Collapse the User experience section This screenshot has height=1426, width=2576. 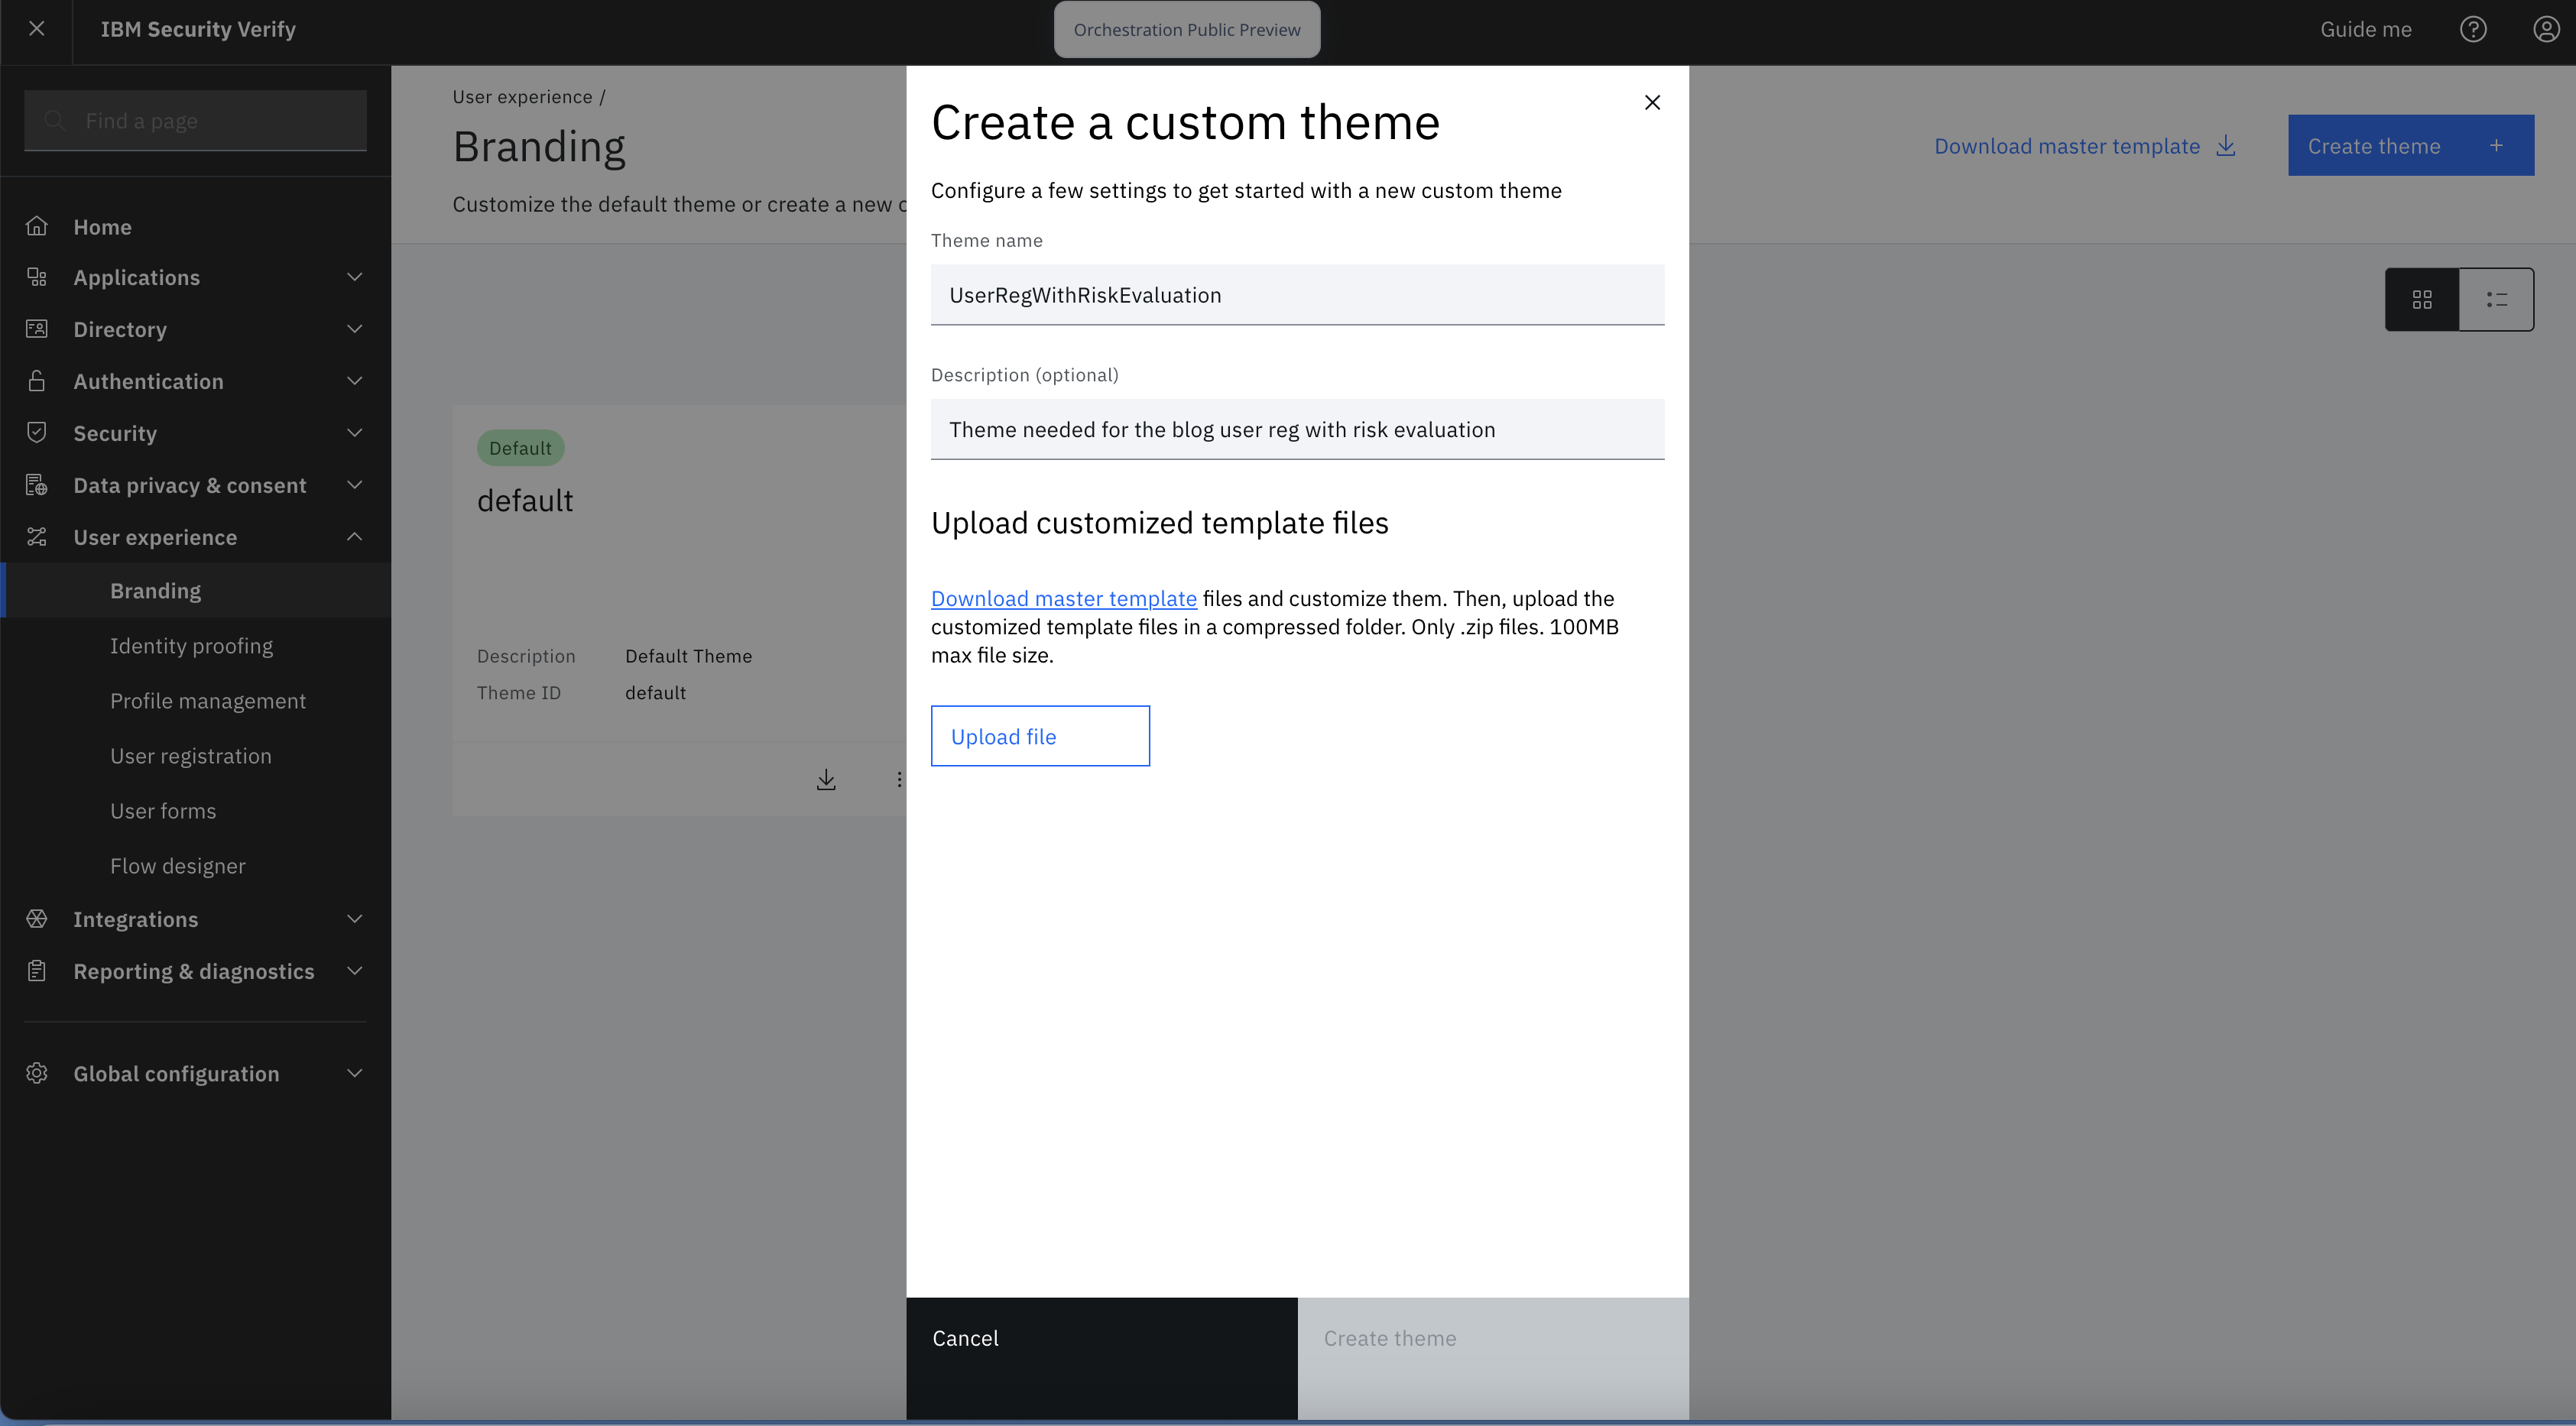tap(354, 537)
